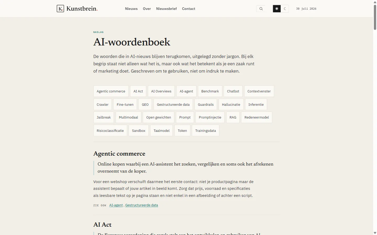
Task: Open the Over page
Action: pos(147,9)
